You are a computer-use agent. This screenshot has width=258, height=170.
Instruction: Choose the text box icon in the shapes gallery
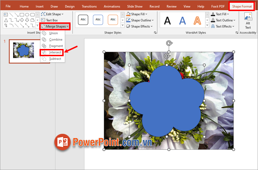pyautogui.click(x=6, y=15)
